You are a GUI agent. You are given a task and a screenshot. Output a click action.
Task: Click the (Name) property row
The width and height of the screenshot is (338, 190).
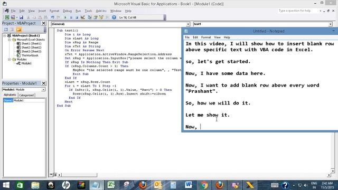[24, 100]
